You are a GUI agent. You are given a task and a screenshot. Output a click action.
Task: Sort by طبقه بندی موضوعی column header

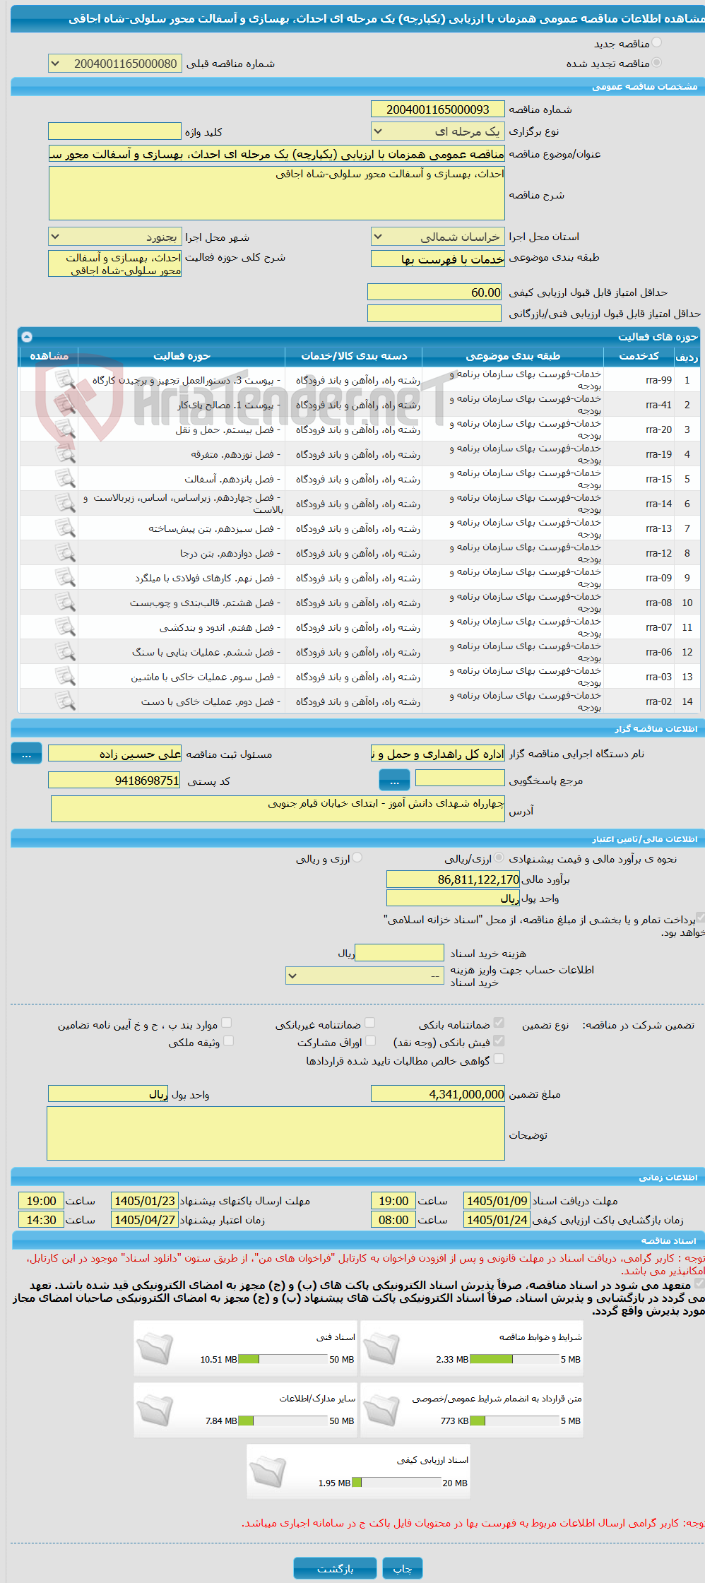point(513,356)
